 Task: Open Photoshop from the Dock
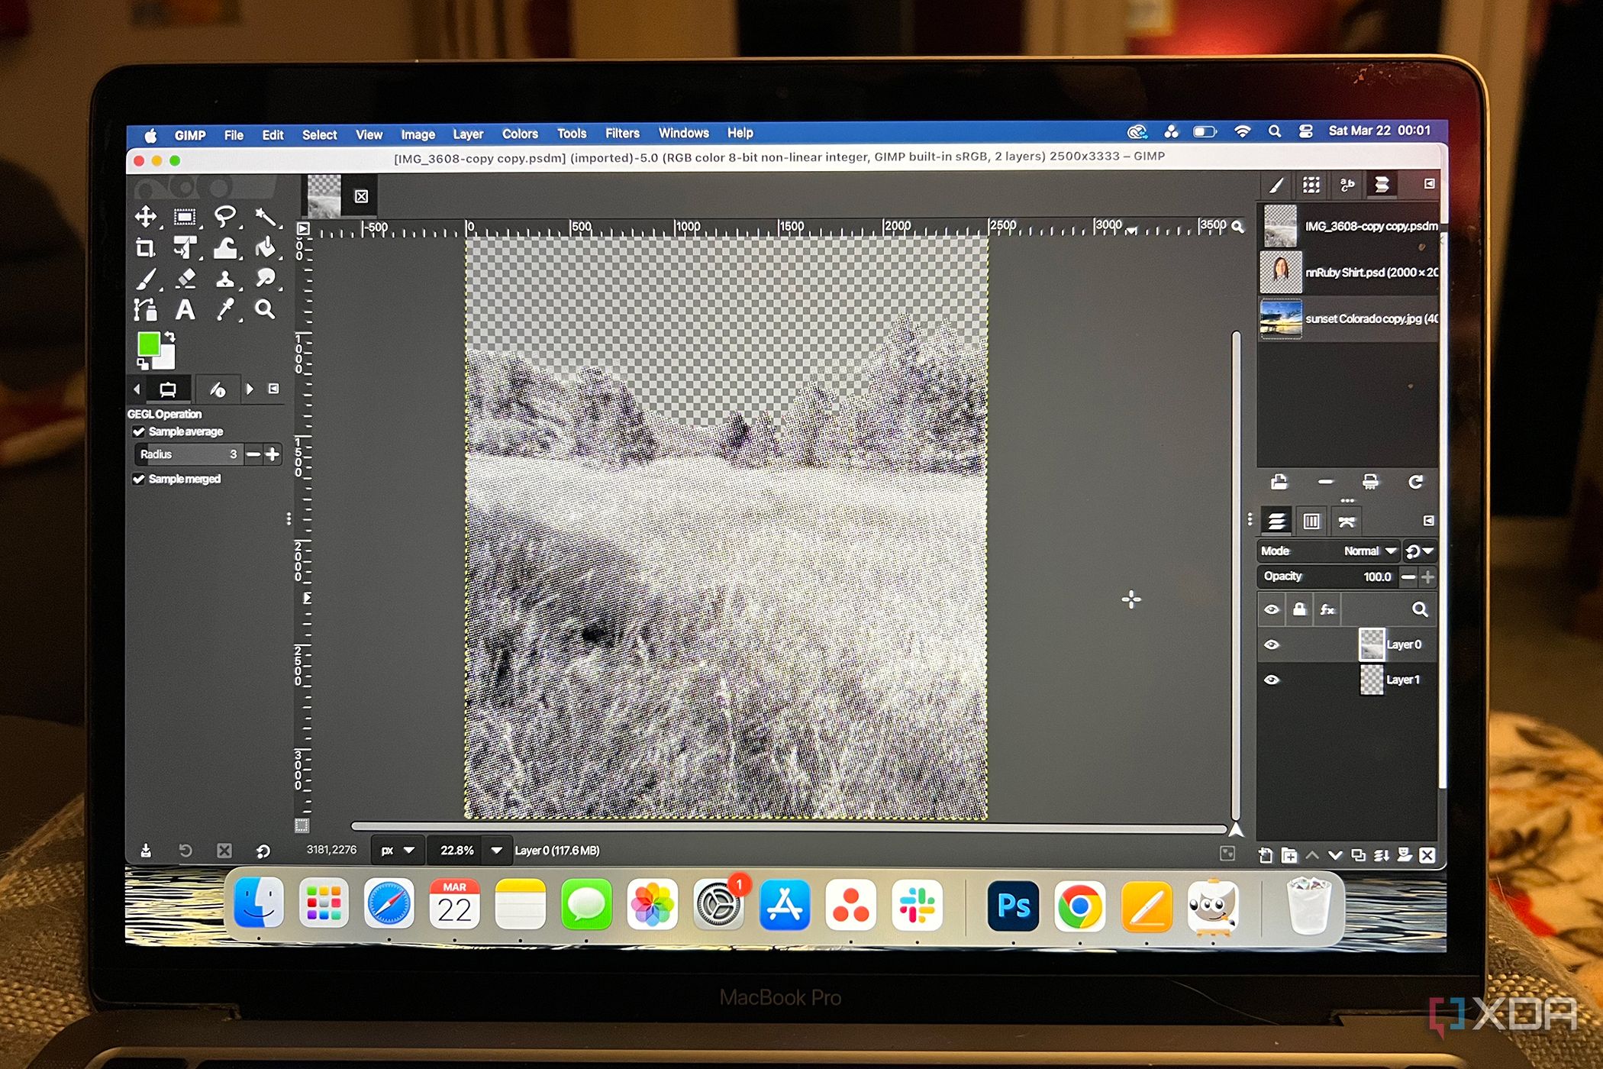tap(1013, 906)
